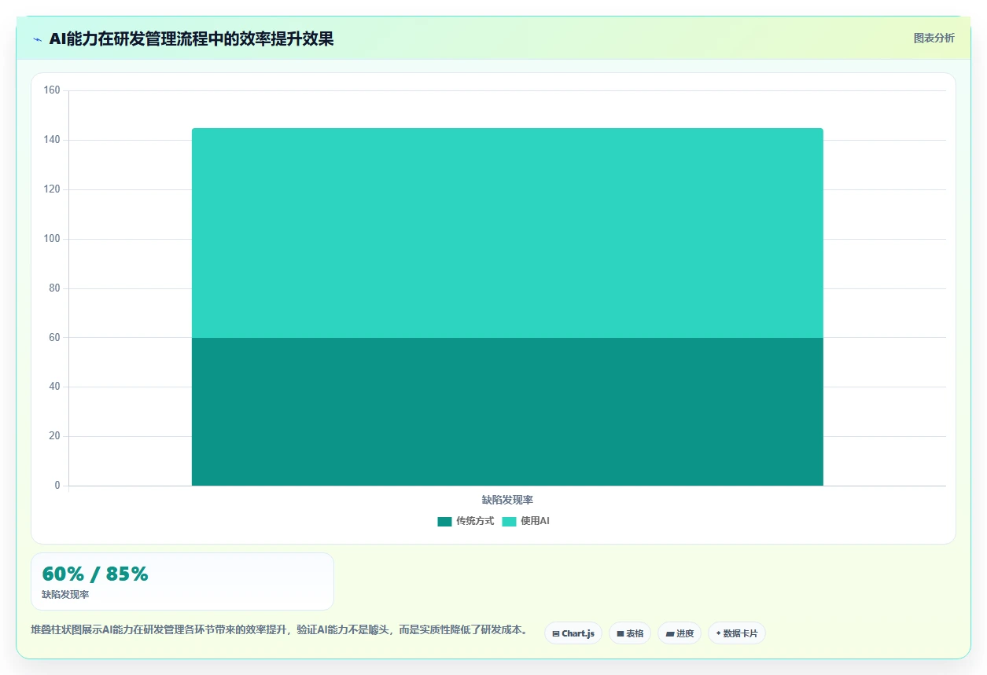The image size is (987, 675).
Task: Toggle the 使用AI legend entry
Action: pos(525,521)
